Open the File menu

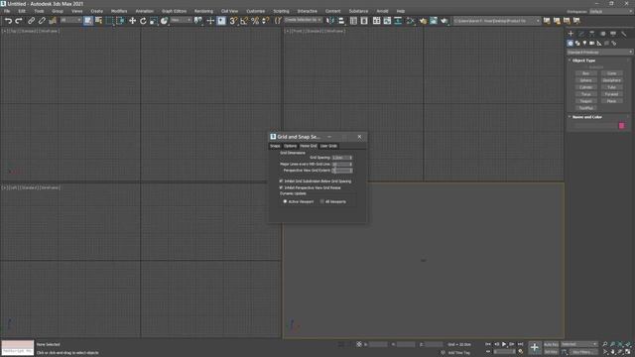click(x=7, y=11)
